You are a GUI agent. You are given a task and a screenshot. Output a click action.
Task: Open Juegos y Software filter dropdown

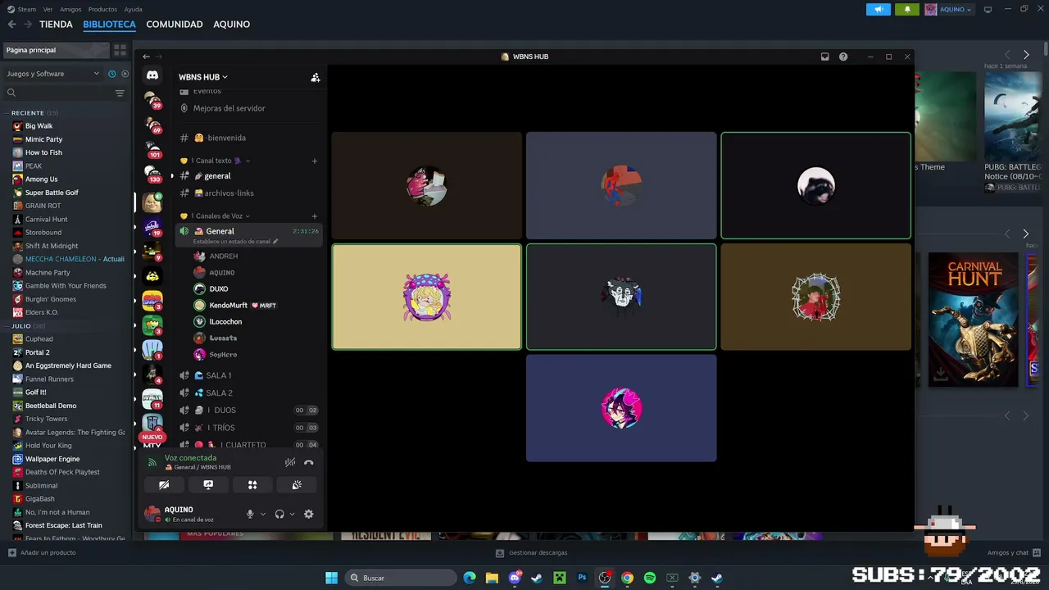(53, 74)
